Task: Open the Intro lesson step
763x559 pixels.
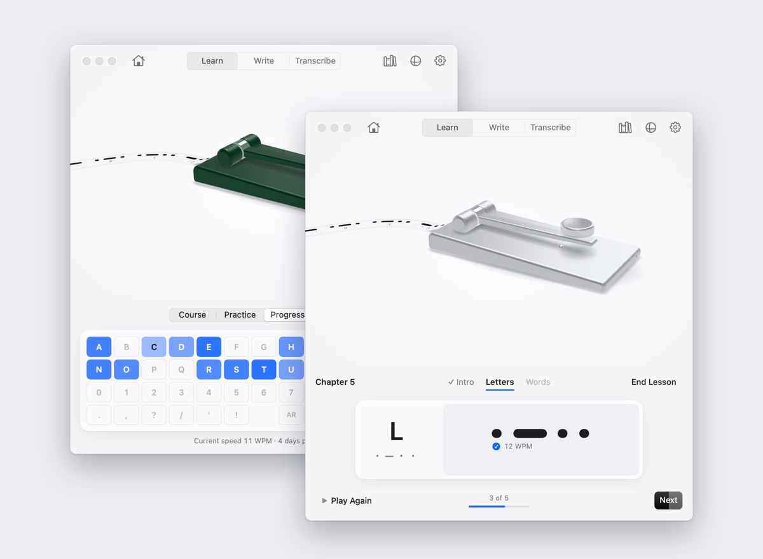Action: click(x=461, y=382)
